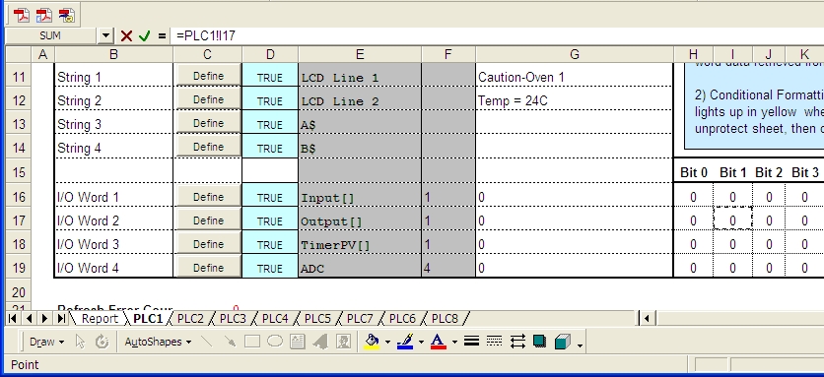Jump to first sheet with tab scroll arrow
This screenshot has height=377, width=824.
[x=13, y=318]
